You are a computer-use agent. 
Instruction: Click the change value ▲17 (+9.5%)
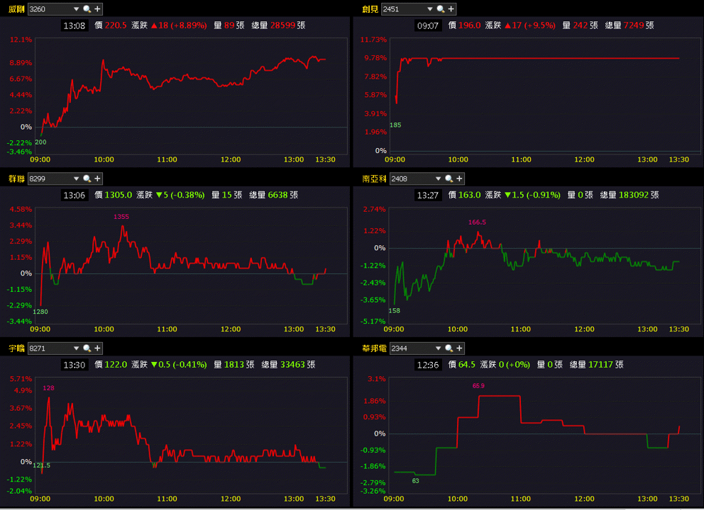coord(530,25)
